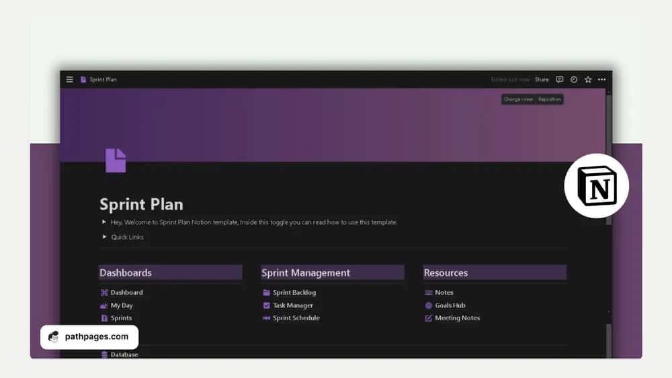The image size is (672, 378).
Task: Open the Database page link
Action: [124, 355]
